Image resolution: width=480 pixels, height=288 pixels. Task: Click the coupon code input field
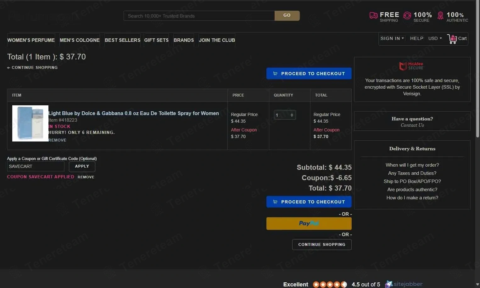(x=36, y=166)
